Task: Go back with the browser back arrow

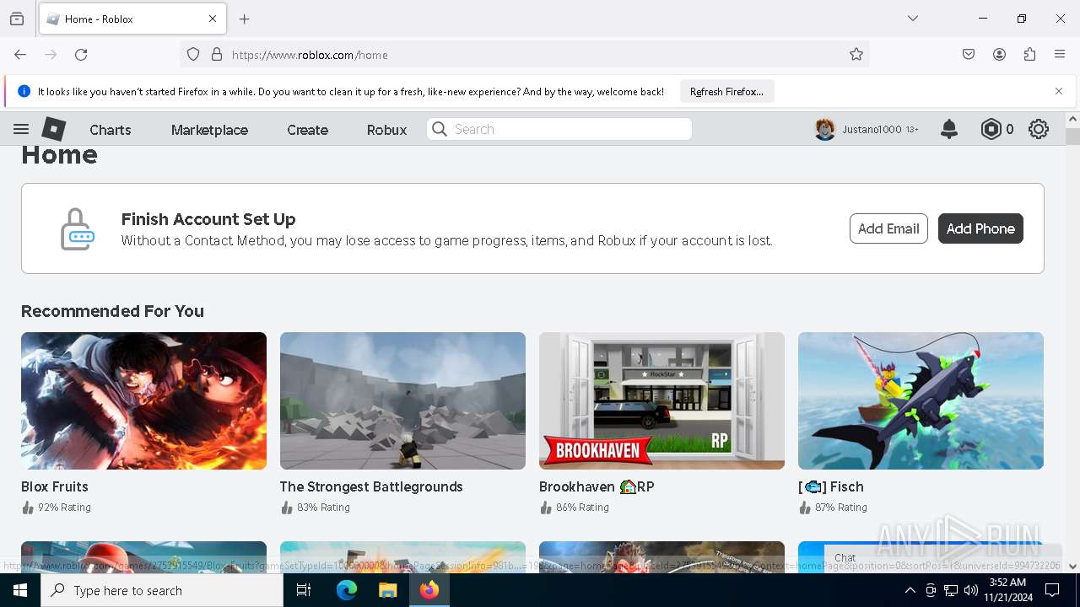Action: click(20, 55)
